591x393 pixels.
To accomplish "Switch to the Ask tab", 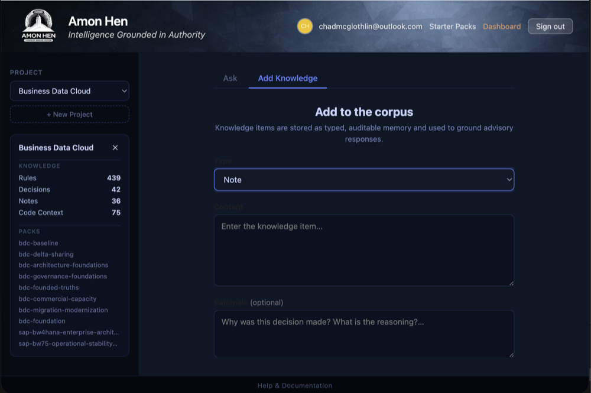I will click(x=230, y=78).
